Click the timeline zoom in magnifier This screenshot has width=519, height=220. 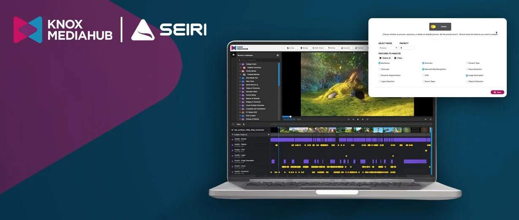pyautogui.click(x=243, y=124)
